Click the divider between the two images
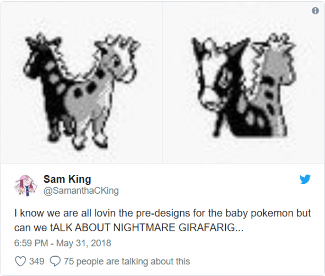This screenshot has width=325, height=276. [162, 82]
